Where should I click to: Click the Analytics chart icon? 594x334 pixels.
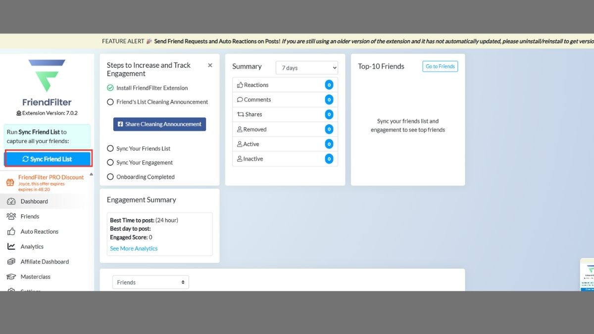click(x=11, y=246)
